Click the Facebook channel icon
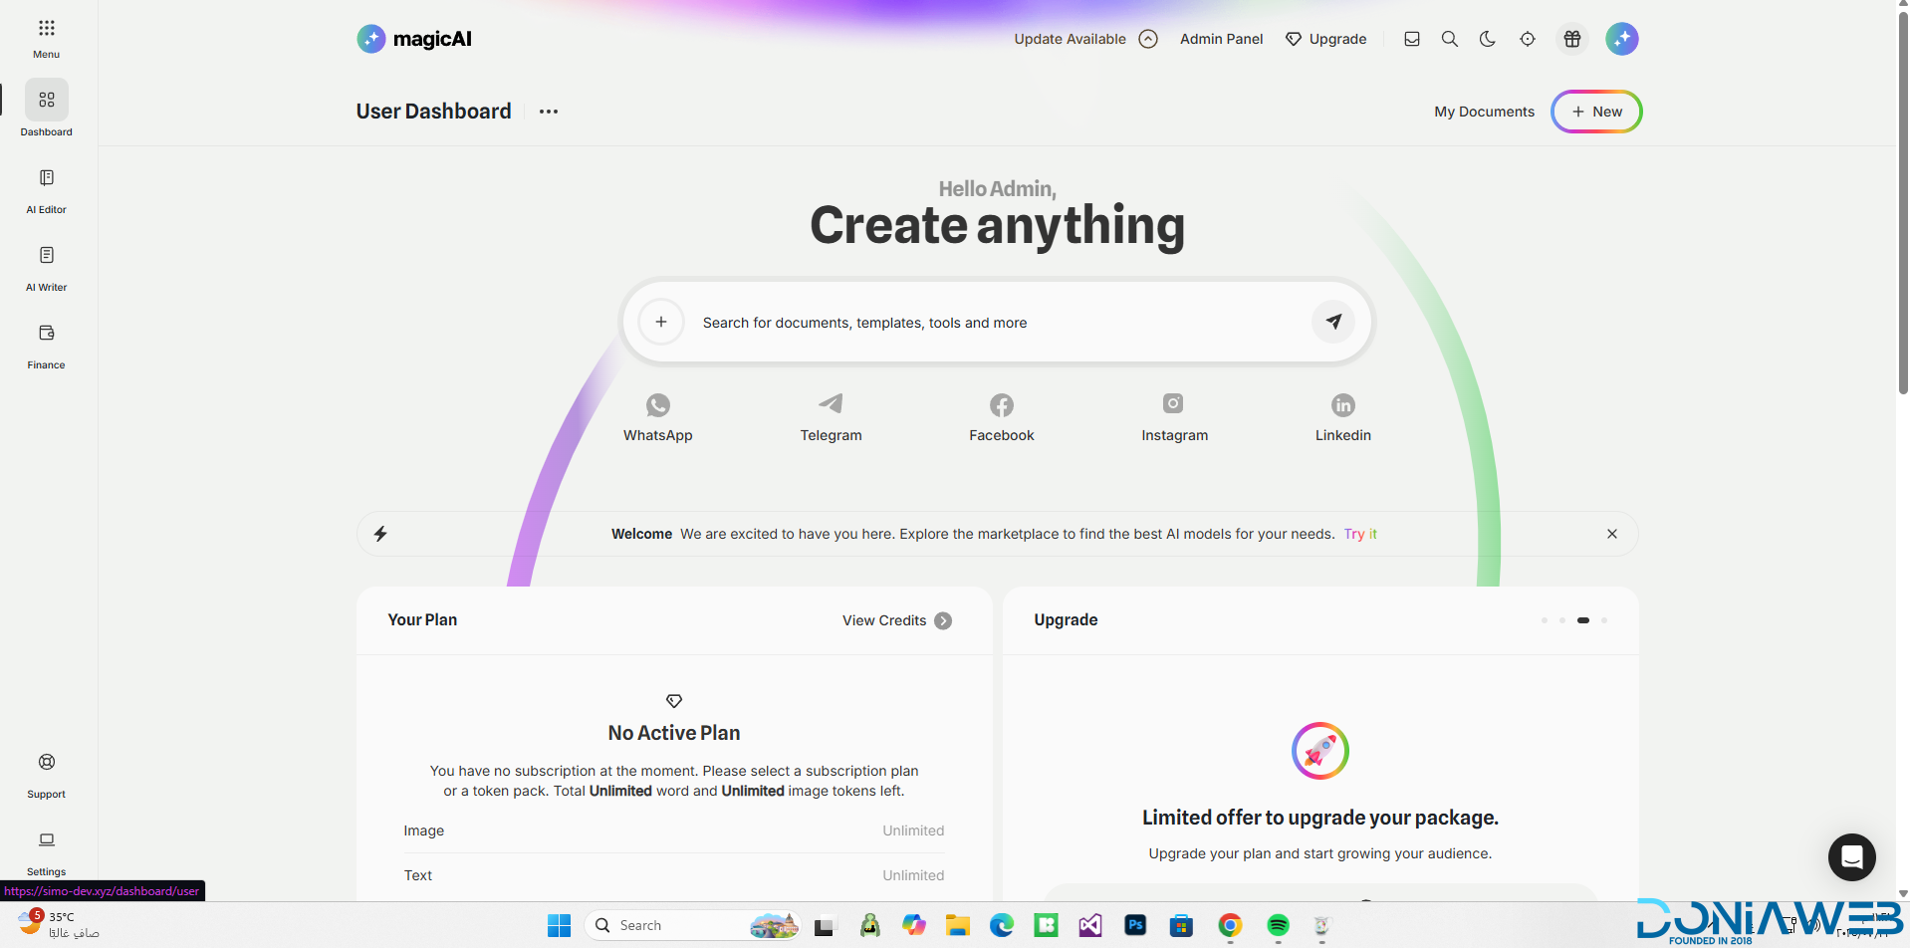Viewport: 1910px width, 948px height. click(x=1001, y=405)
